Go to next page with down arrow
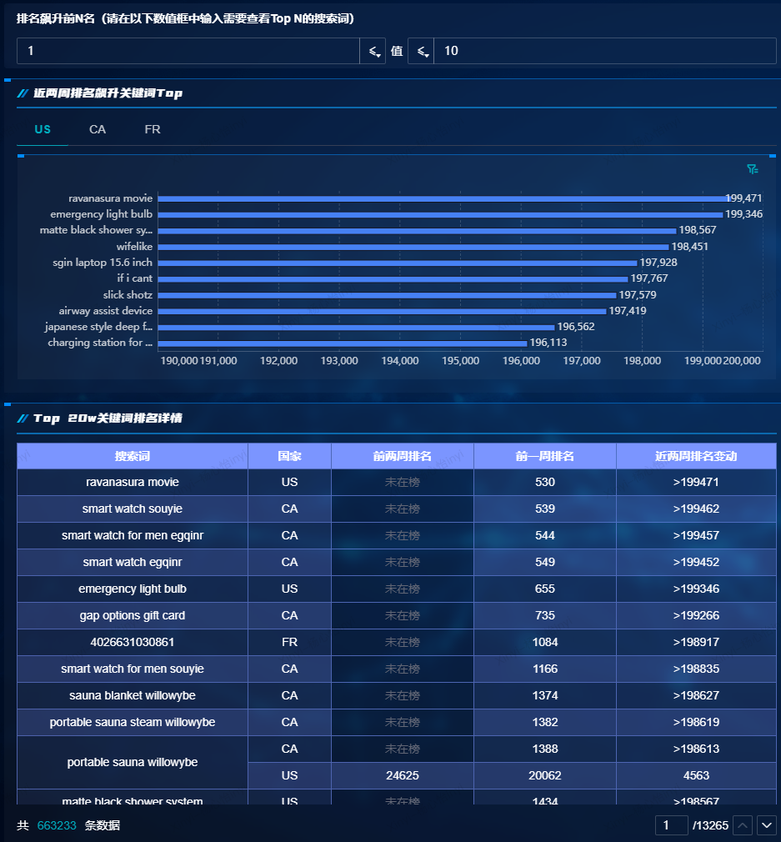Screen dimensions: 781x842 coord(766,825)
